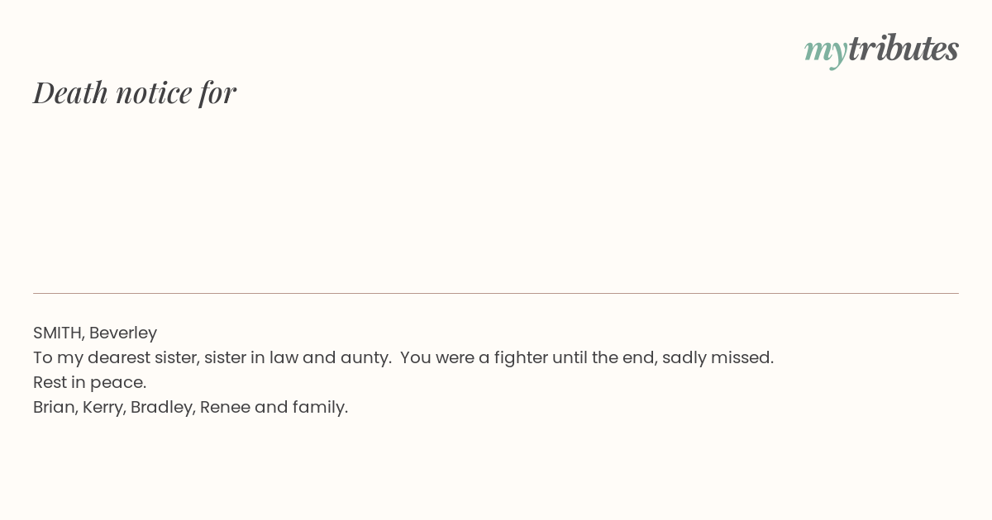Click the word 'aunty'
This screenshot has height=520, width=992.
(x=365, y=359)
